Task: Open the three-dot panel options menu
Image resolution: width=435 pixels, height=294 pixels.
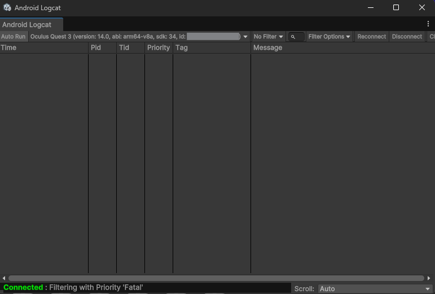Action: tap(428, 24)
